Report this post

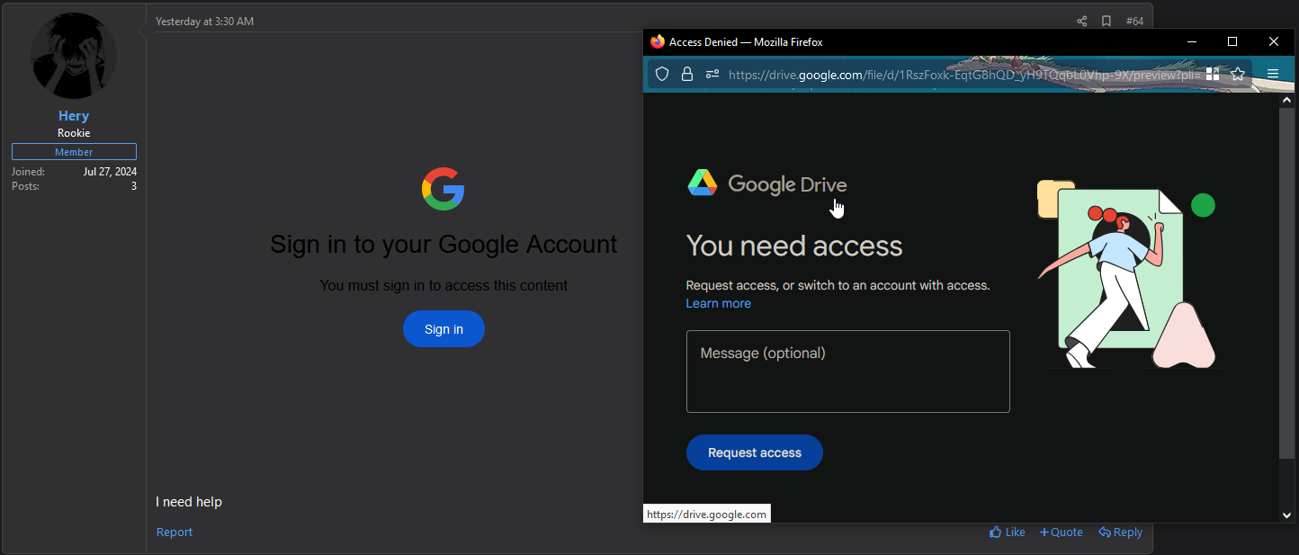[175, 532]
